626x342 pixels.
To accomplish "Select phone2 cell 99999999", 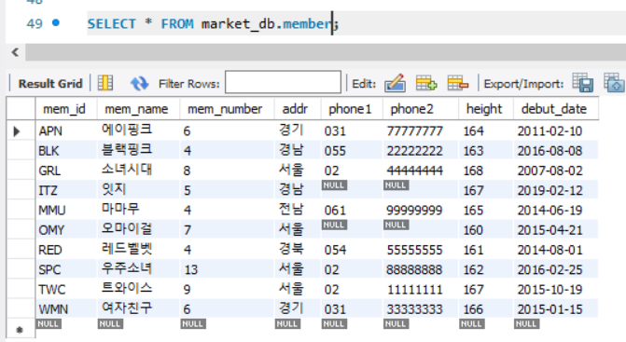I will tap(421, 210).
